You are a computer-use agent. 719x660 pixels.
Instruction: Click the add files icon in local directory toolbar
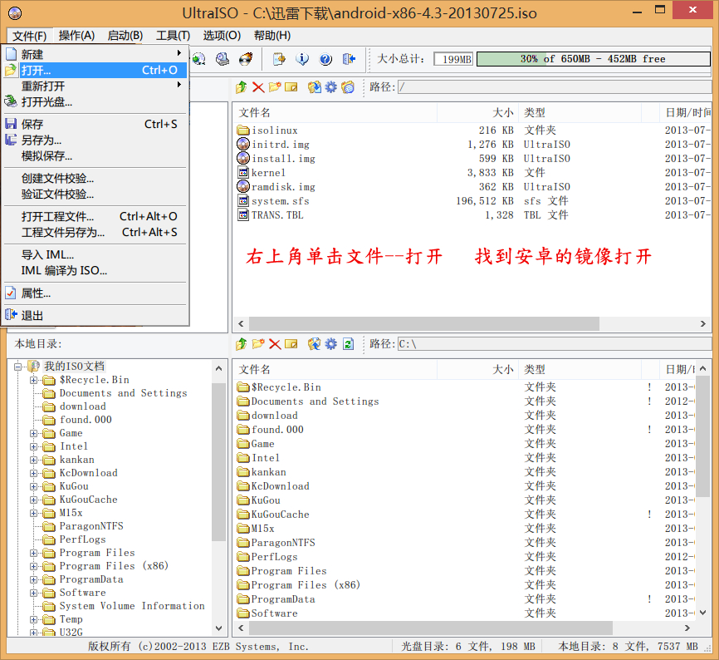click(315, 344)
